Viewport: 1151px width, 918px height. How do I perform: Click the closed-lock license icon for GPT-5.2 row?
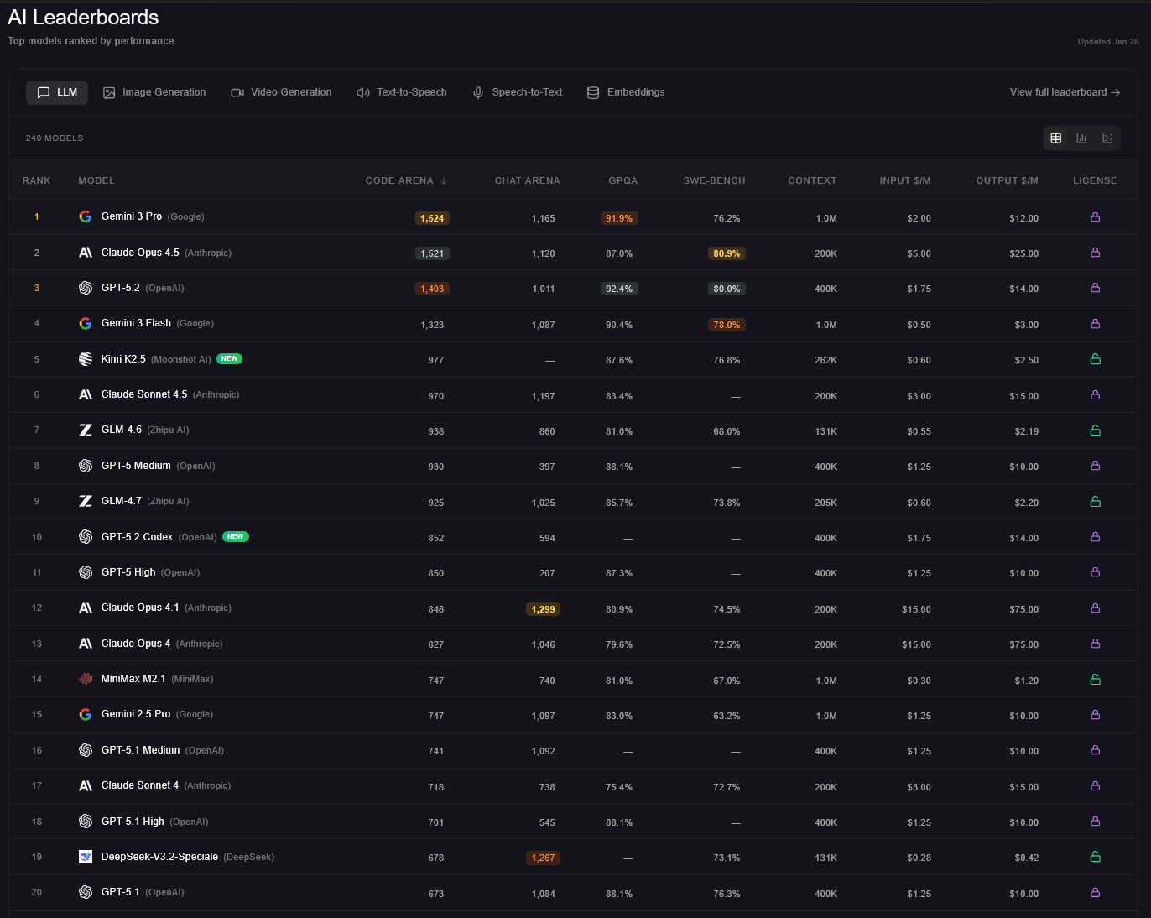[1095, 288]
